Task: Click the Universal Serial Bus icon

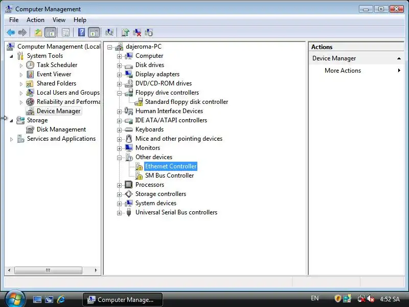Action: coord(129,212)
